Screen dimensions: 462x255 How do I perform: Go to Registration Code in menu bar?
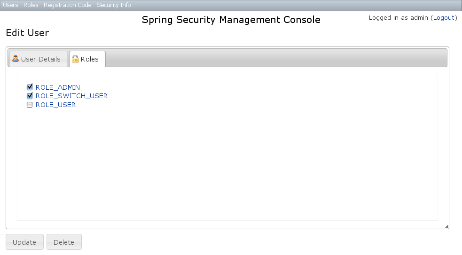(67, 5)
